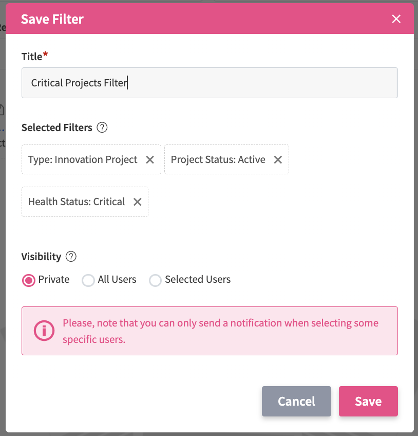
Task: Open the Visibility help tooltip icon
Action: (71, 257)
